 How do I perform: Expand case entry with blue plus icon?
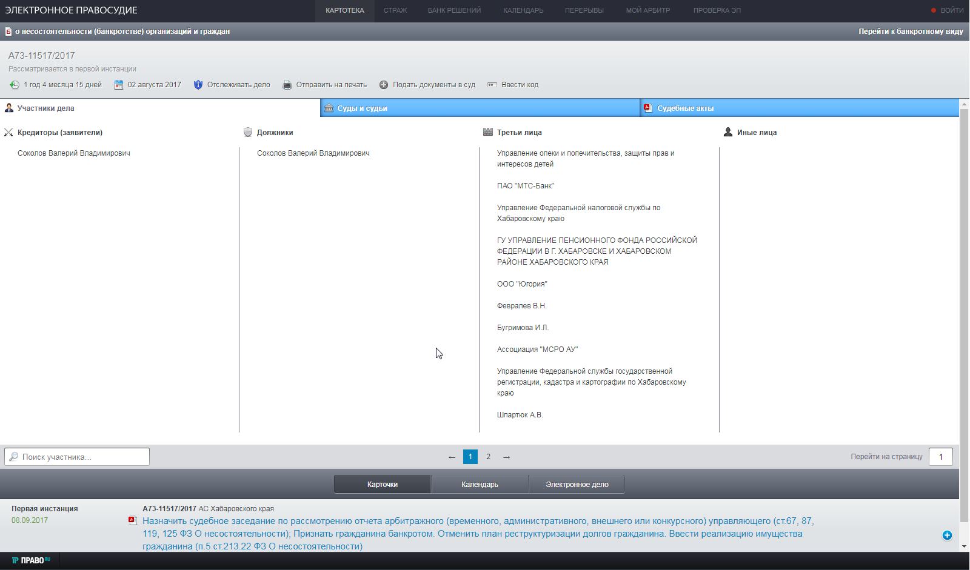[x=947, y=535]
